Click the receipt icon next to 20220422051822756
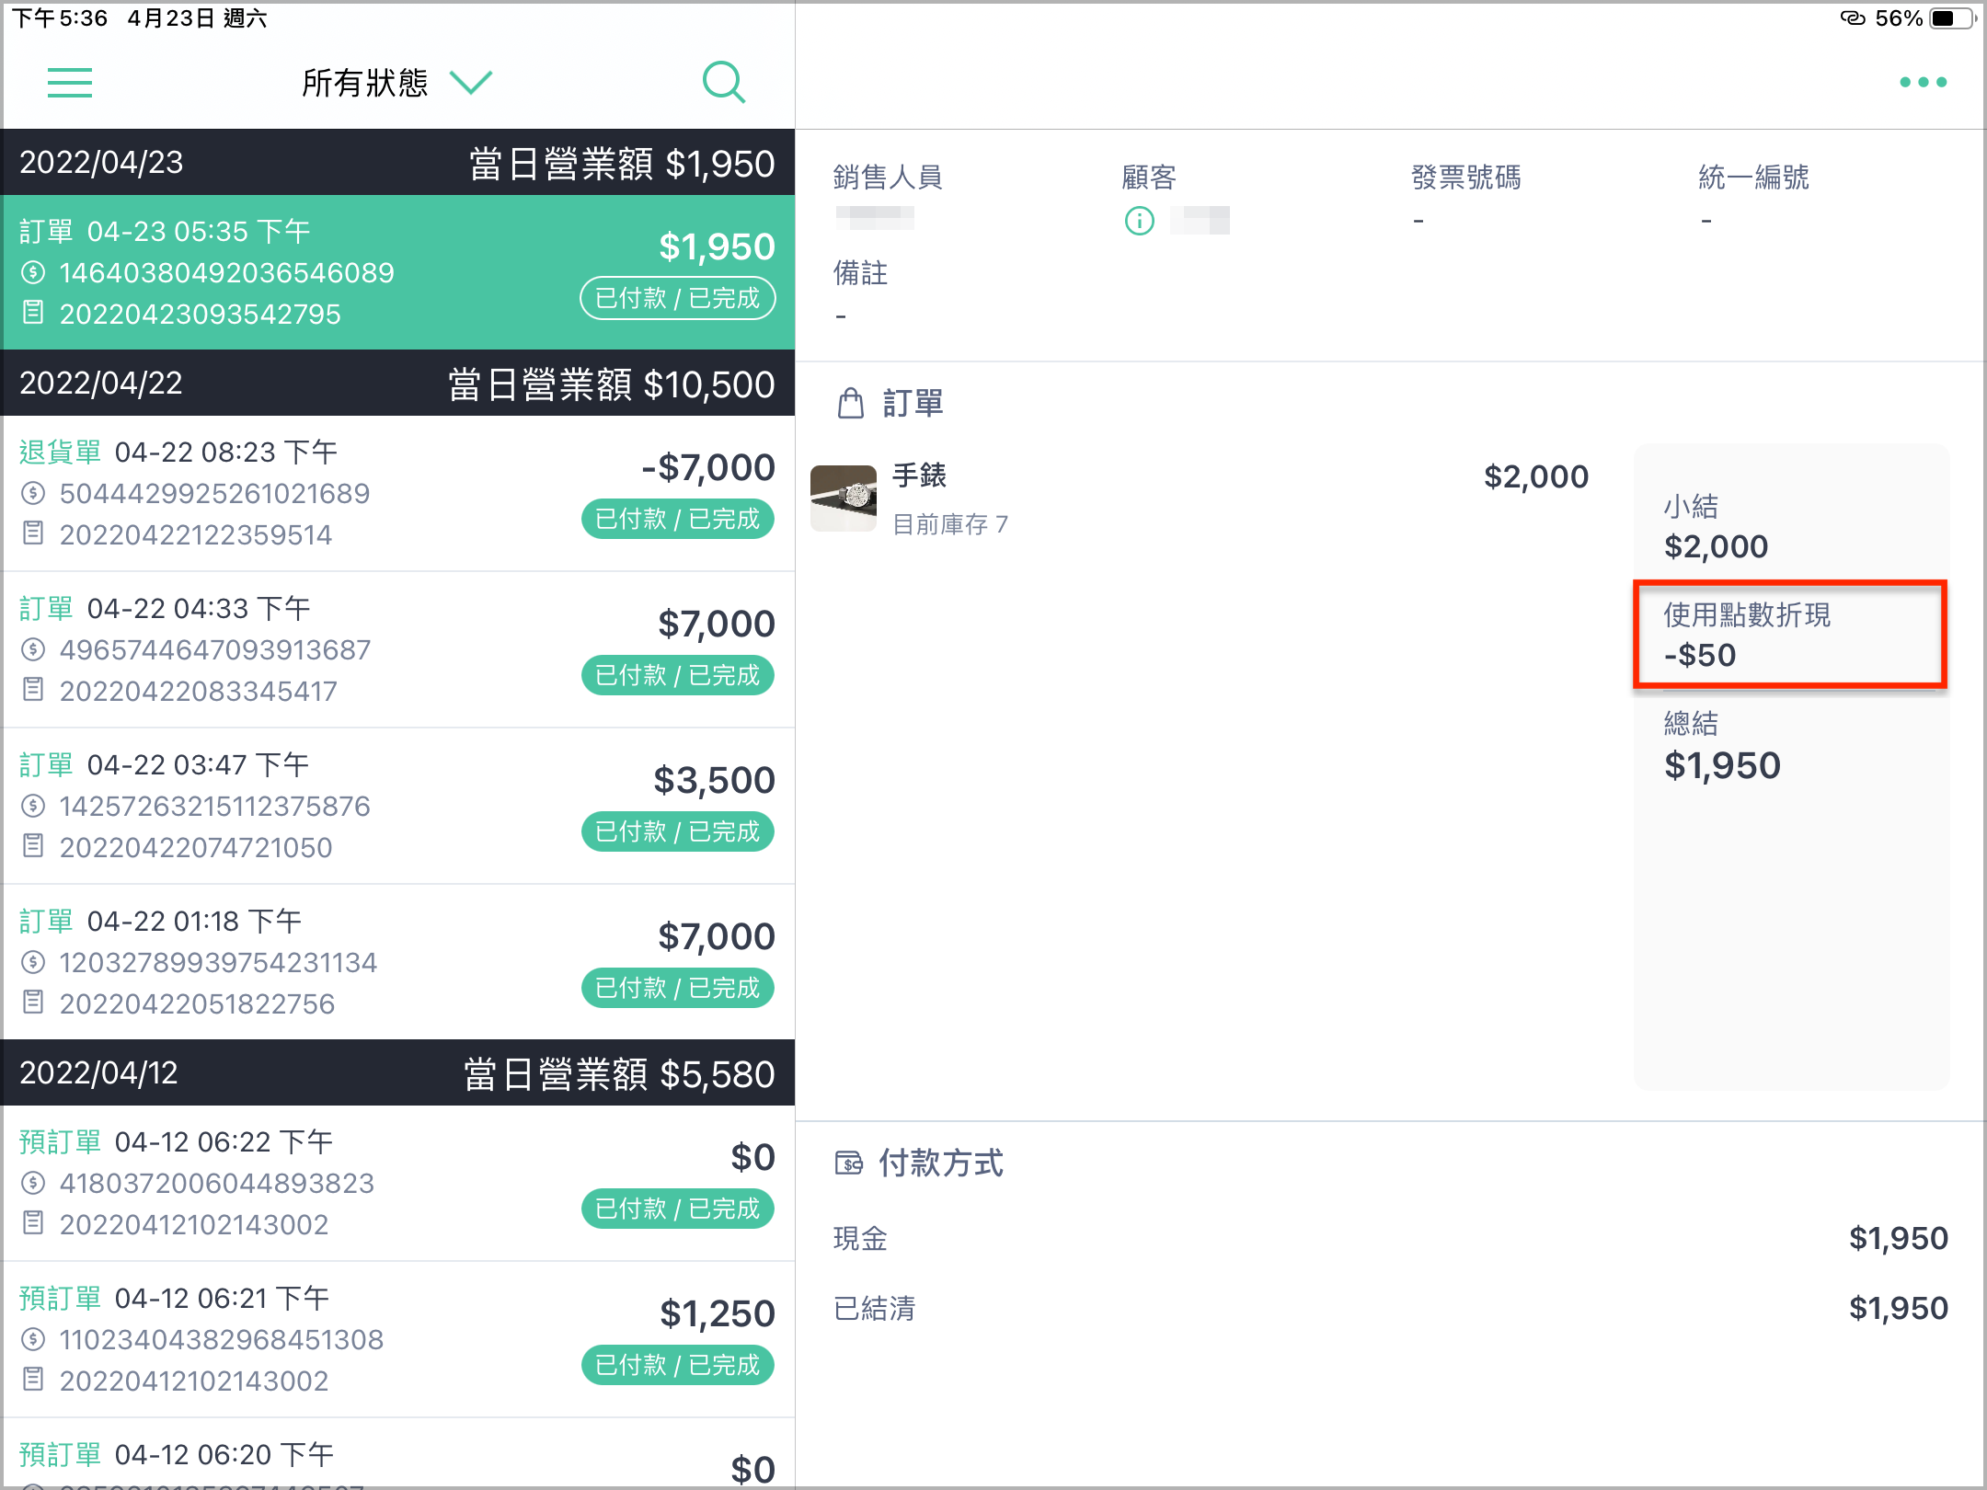 coord(33,1003)
